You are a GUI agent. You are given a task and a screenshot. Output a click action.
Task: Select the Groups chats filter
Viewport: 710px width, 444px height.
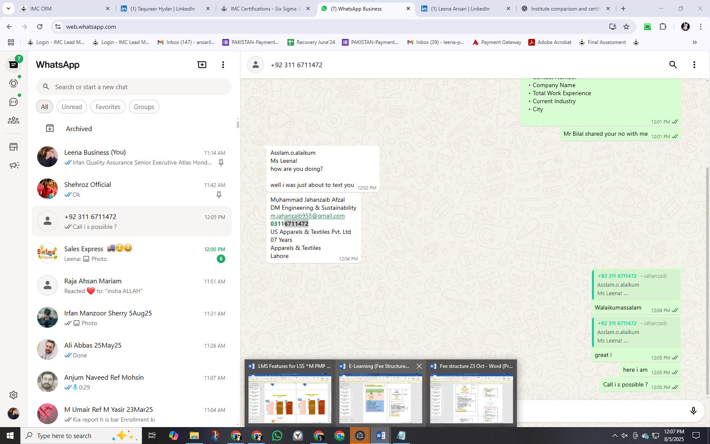144,107
